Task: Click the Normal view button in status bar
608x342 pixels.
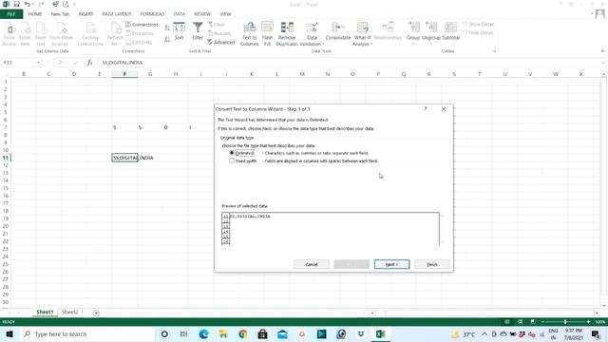Action: tap(506, 322)
